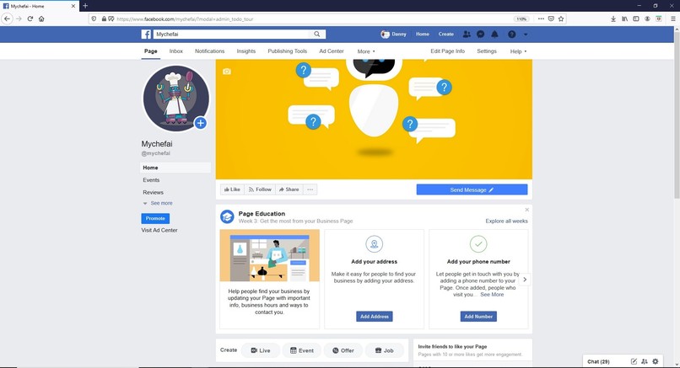Click Explore all weeks link
The image size is (680, 368).
pyautogui.click(x=506, y=221)
